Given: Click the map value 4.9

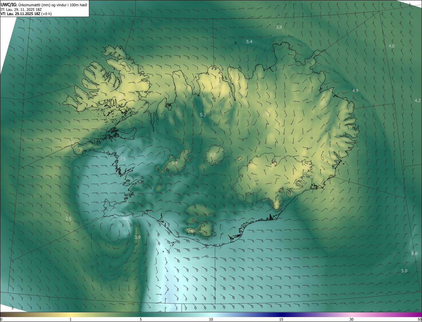Looking at the screenshot, I should point(355,90).
